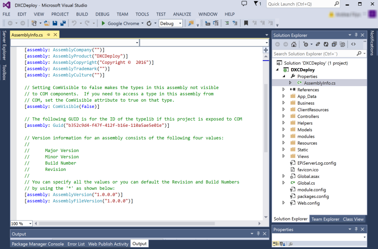Click the Home icon in Solution Explorer
This screenshot has height=249, width=378.
294,44
